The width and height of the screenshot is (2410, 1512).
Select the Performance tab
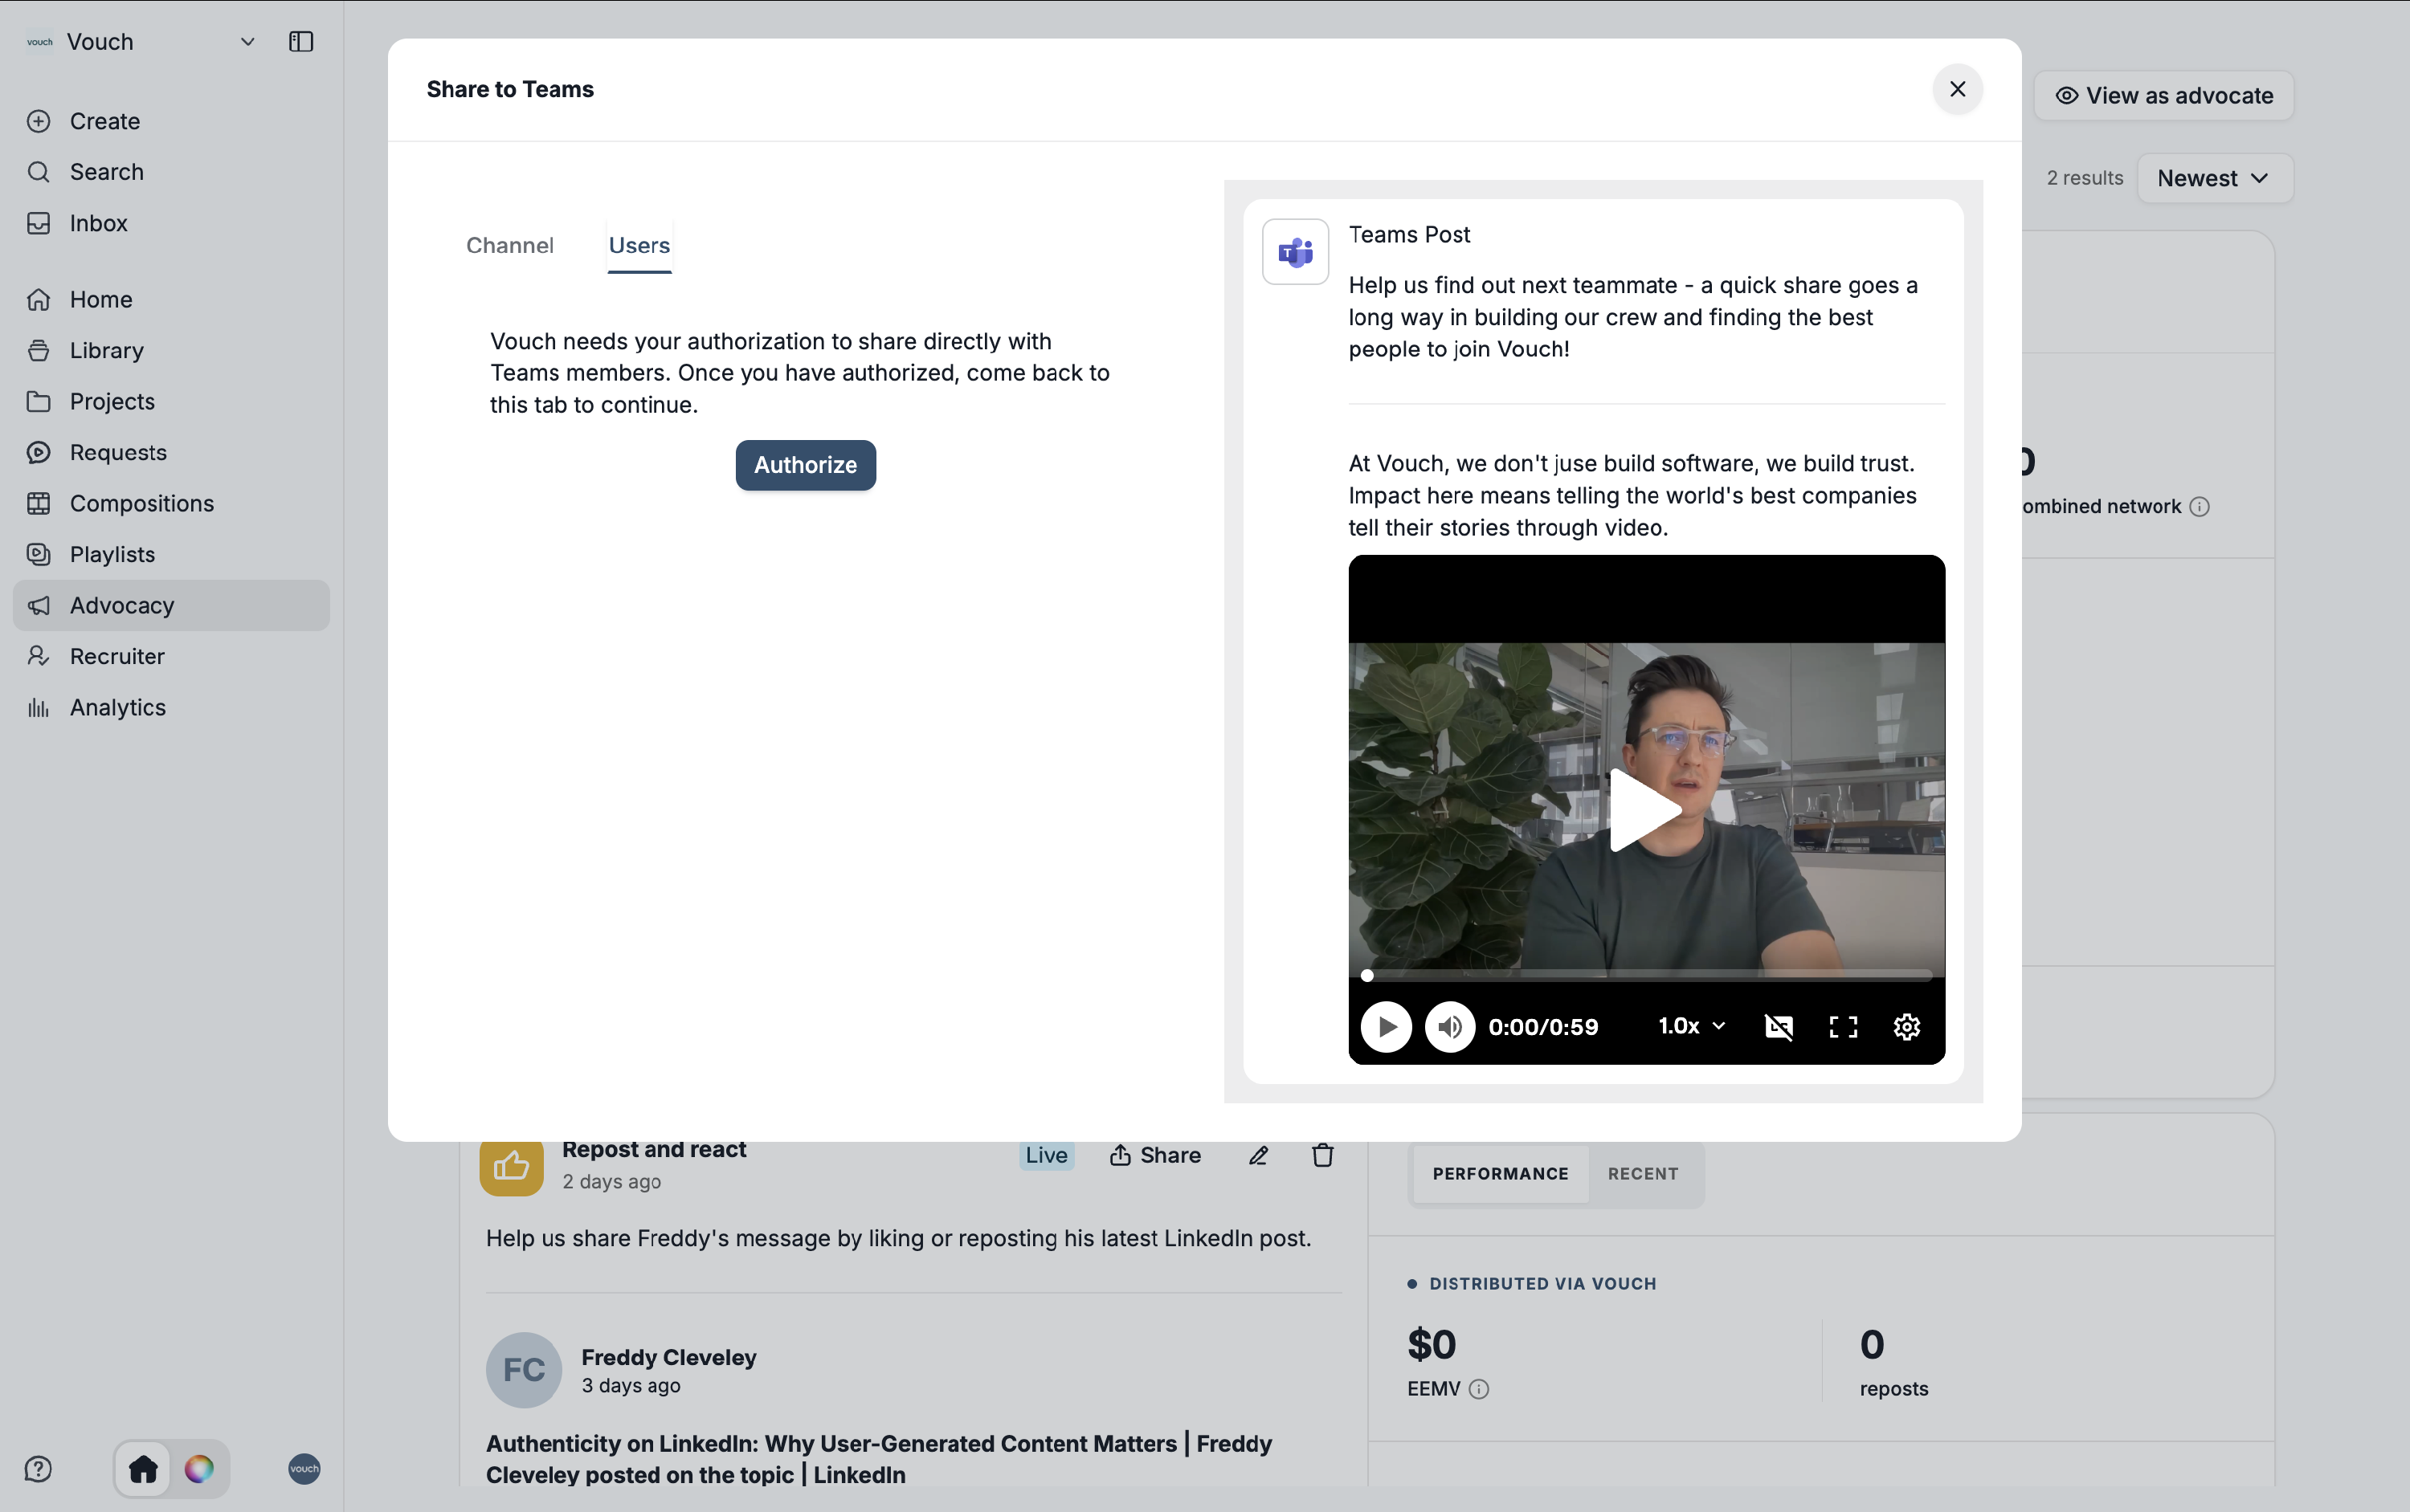1500,1174
